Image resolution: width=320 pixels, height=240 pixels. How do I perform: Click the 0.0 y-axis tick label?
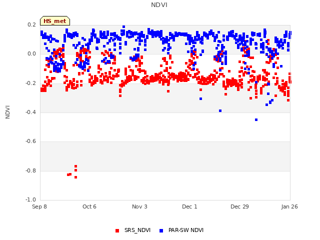coord(31,54)
